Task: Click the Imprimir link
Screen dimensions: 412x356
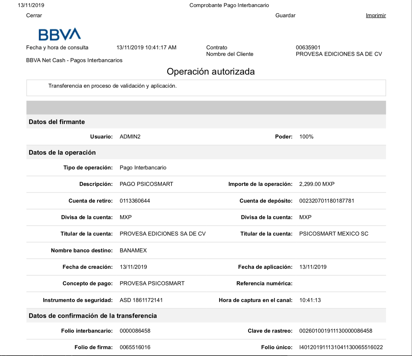Action: [x=376, y=15]
